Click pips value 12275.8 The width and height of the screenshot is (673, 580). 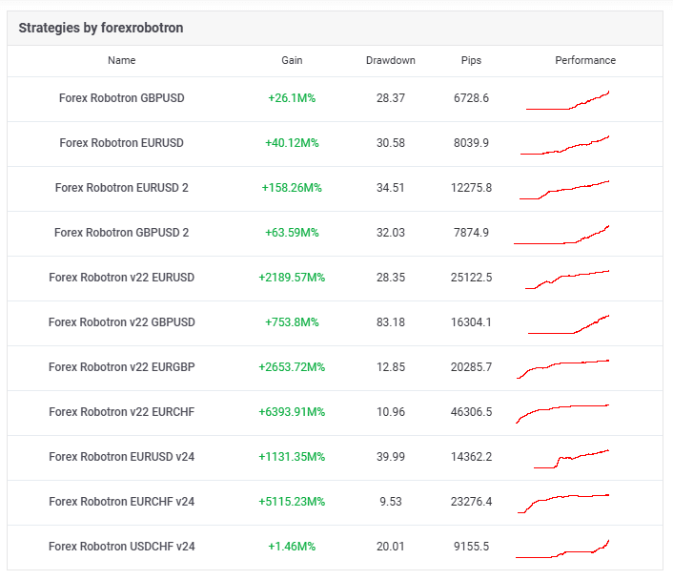pos(471,188)
